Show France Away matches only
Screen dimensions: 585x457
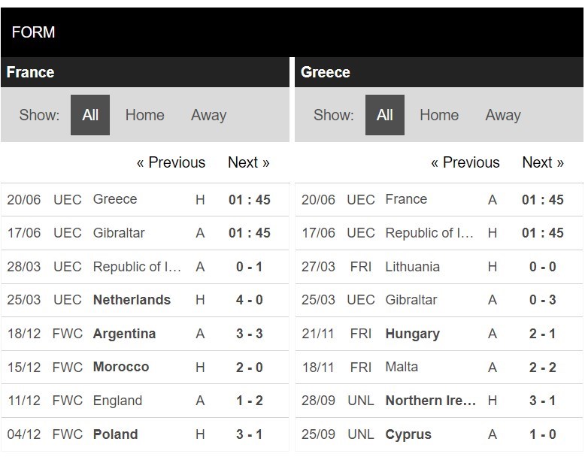tap(208, 115)
